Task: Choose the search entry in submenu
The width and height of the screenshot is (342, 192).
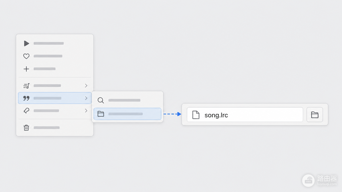Action: coord(127,100)
